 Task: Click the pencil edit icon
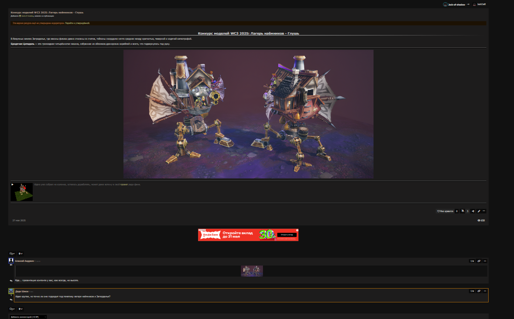479,211
